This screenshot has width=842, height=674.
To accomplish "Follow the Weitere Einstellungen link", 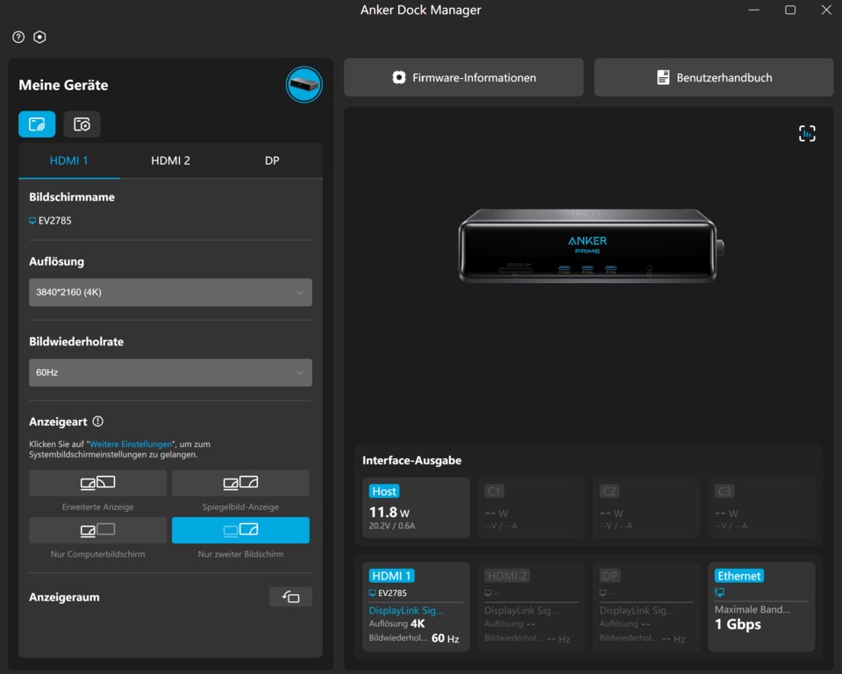I will [x=131, y=443].
